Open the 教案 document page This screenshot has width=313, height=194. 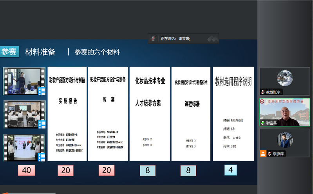(108, 114)
